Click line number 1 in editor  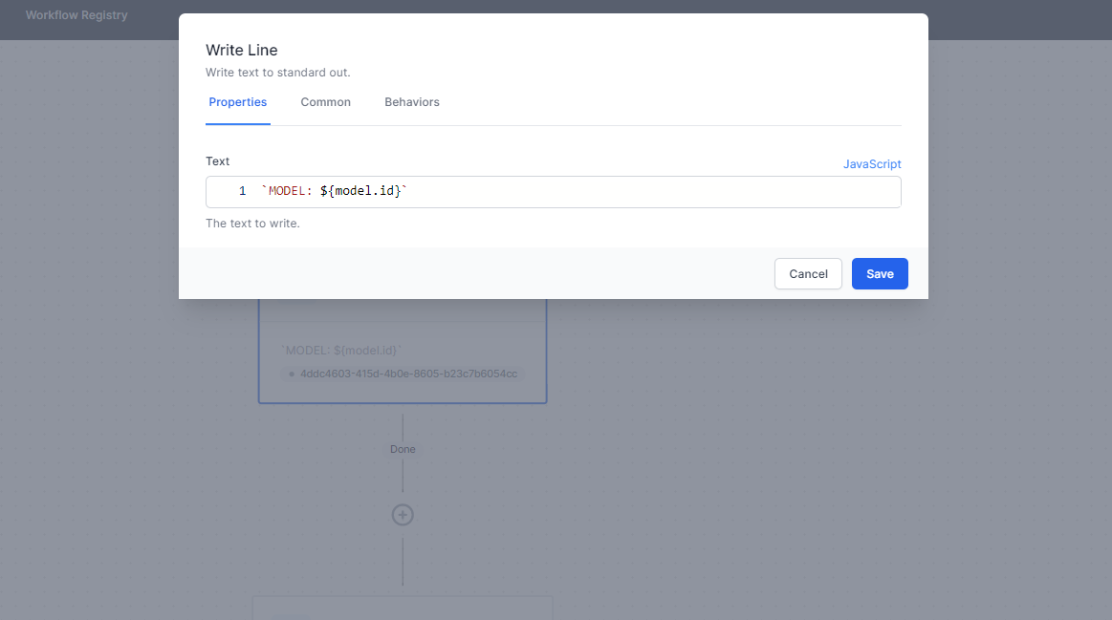coord(243,191)
